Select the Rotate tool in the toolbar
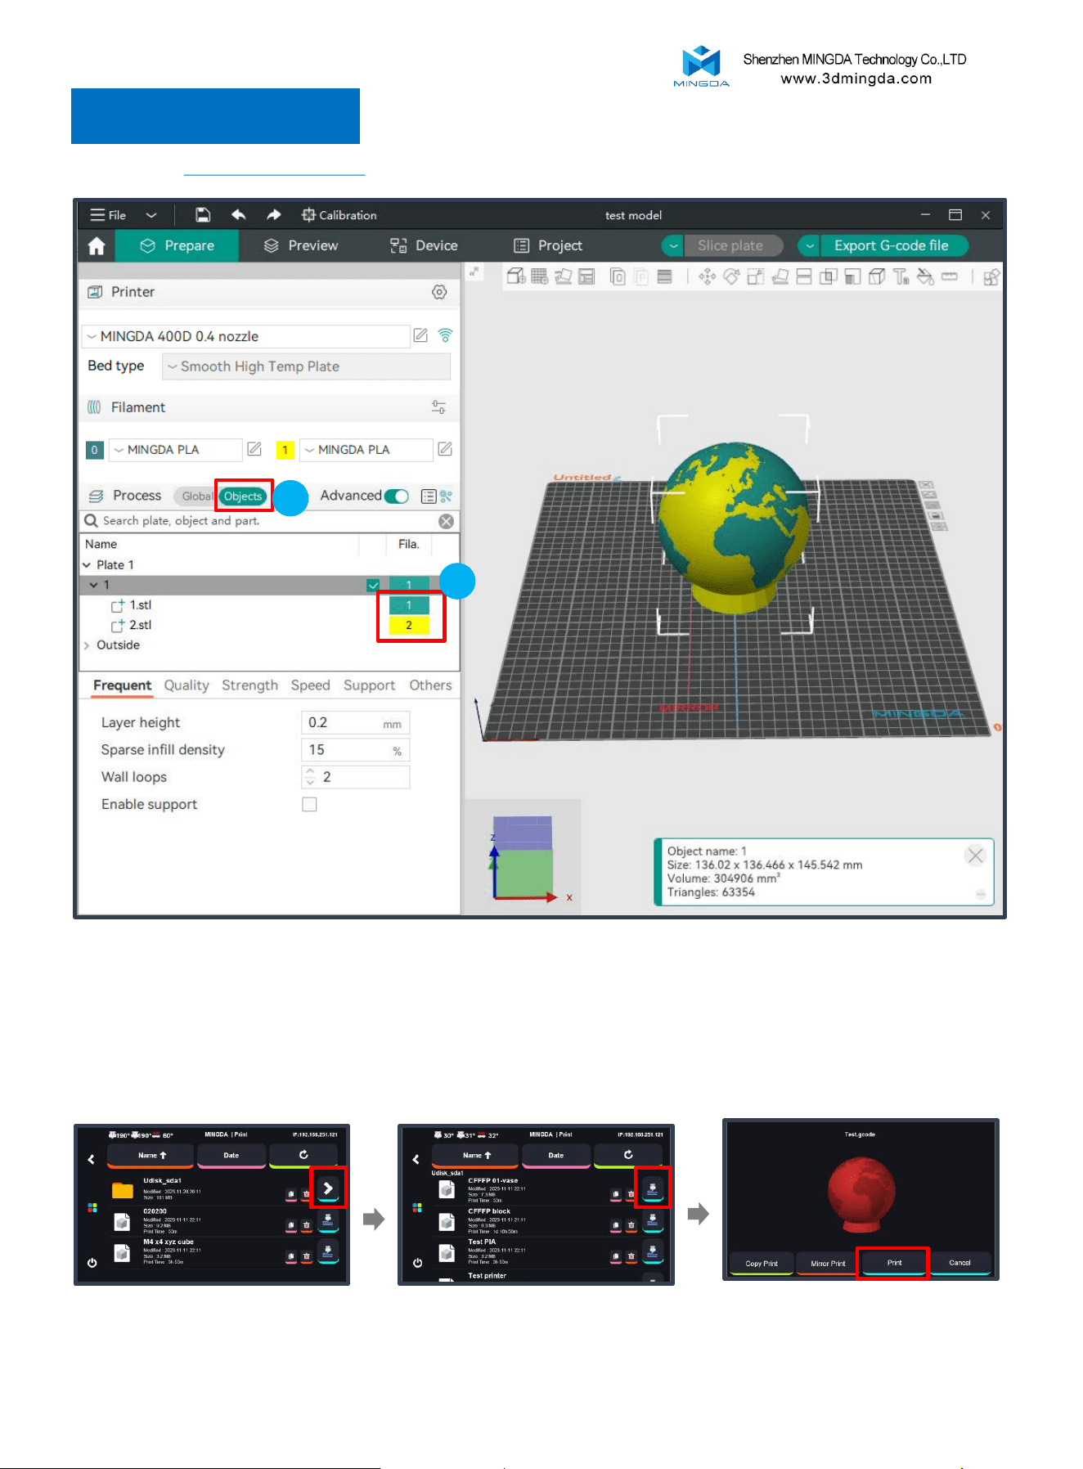Image resolution: width=1083 pixels, height=1469 pixels. [731, 276]
